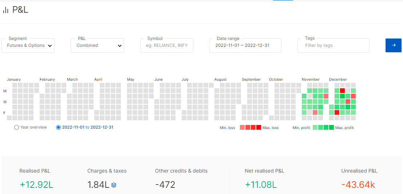
Task: Click the Net realised P&L value +11.08L
Action: pyautogui.click(x=261, y=185)
